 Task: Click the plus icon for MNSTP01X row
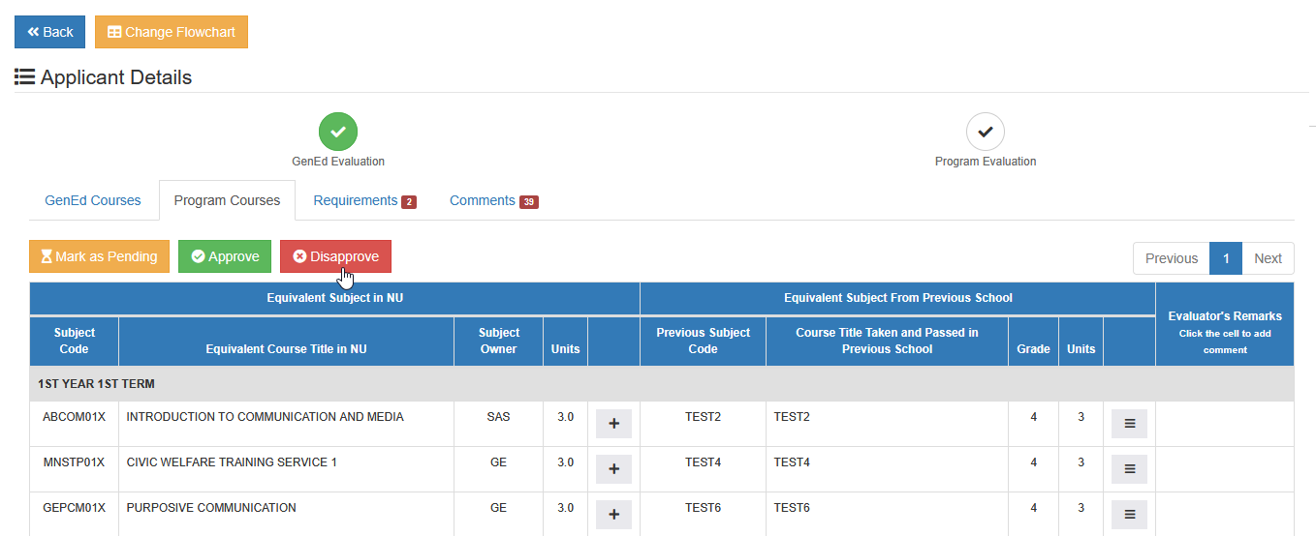[613, 469]
